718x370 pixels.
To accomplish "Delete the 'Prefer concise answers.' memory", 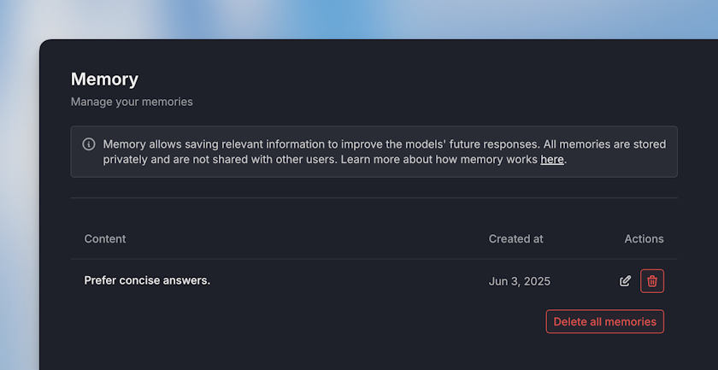I will click(652, 281).
